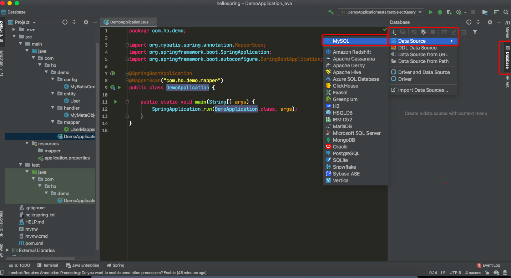Open Project Structure icon in the main toolbar
Image resolution: width=511 pixels, height=278 pixels.
[x=485, y=12]
